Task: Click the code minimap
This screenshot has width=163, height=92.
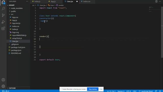Action: tap(155, 9)
